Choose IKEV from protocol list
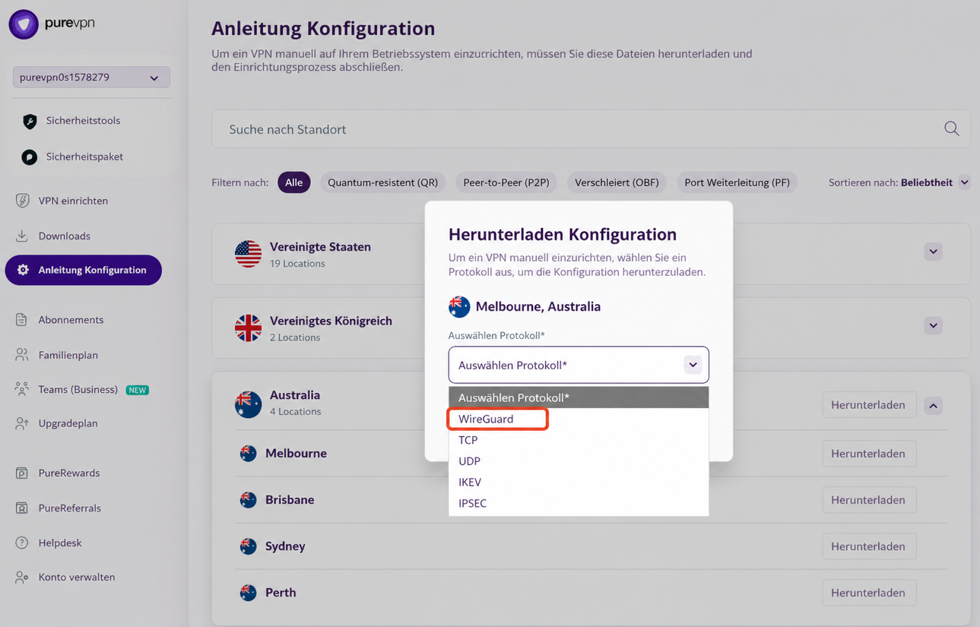Viewport: 980px width, 627px height. [x=579, y=483]
